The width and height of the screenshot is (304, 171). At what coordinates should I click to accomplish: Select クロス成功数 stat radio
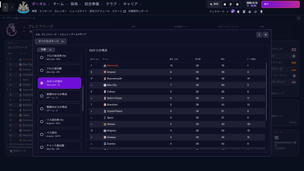click(x=42, y=70)
